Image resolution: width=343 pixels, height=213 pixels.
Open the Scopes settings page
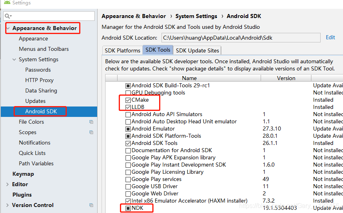[x=28, y=133]
